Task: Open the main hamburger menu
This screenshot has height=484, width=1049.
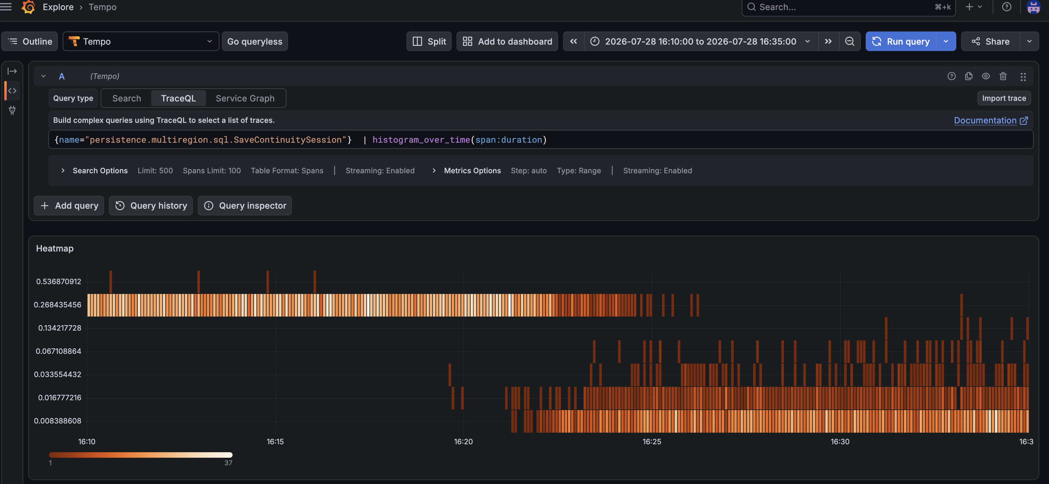Action: [6, 6]
